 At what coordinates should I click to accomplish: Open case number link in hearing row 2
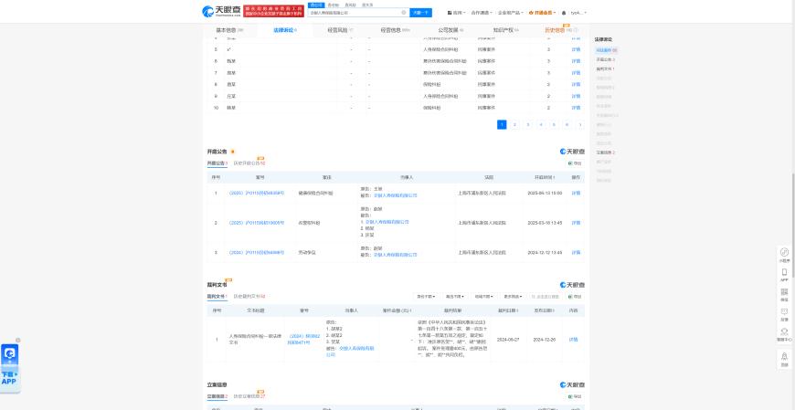click(256, 223)
